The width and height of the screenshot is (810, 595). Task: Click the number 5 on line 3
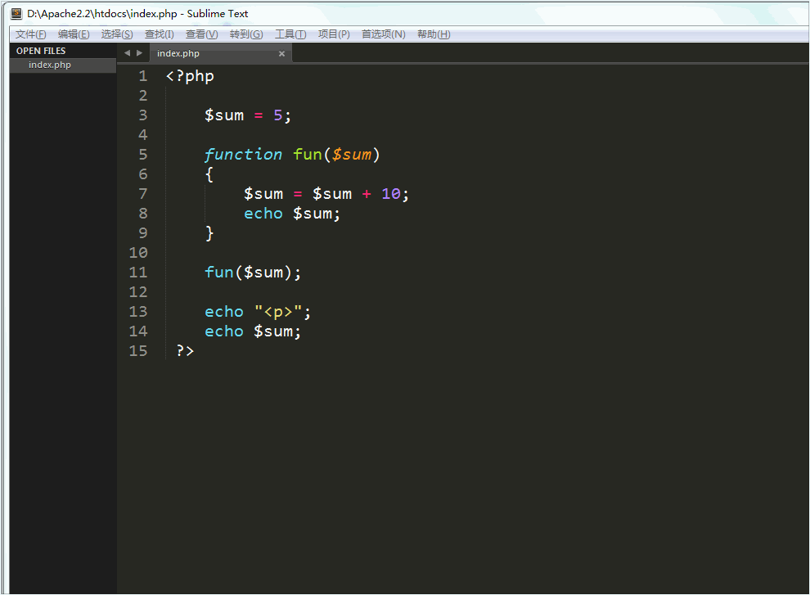point(278,115)
